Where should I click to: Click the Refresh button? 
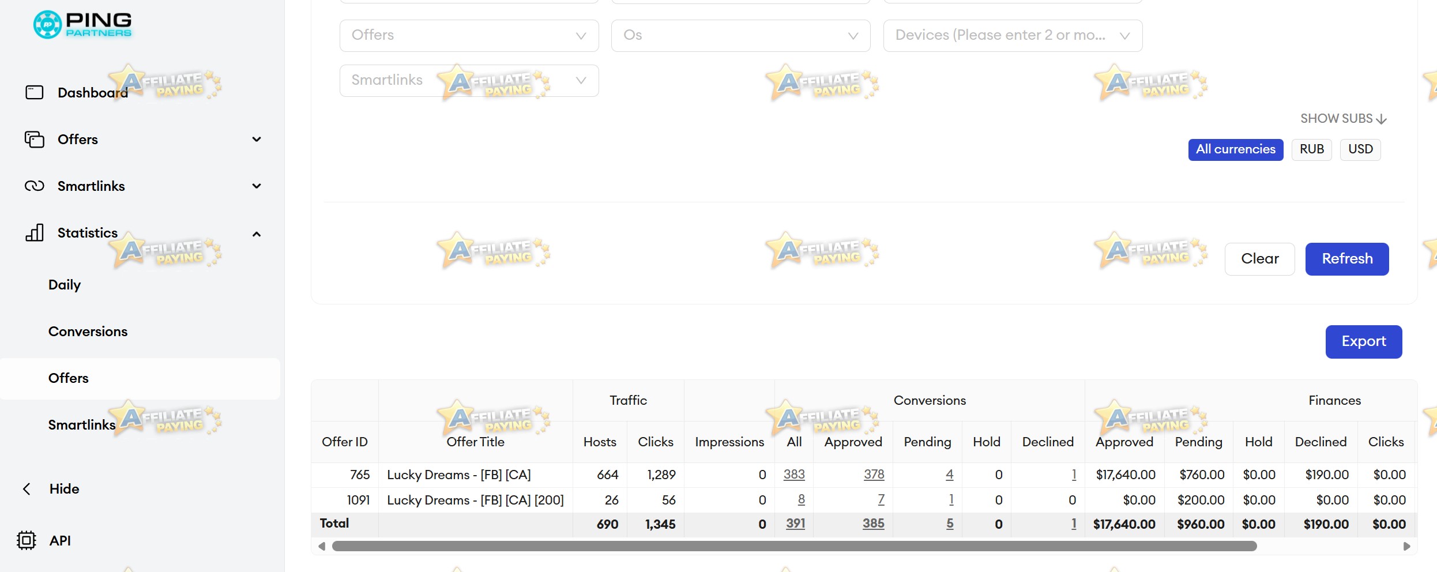point(1347,259)
